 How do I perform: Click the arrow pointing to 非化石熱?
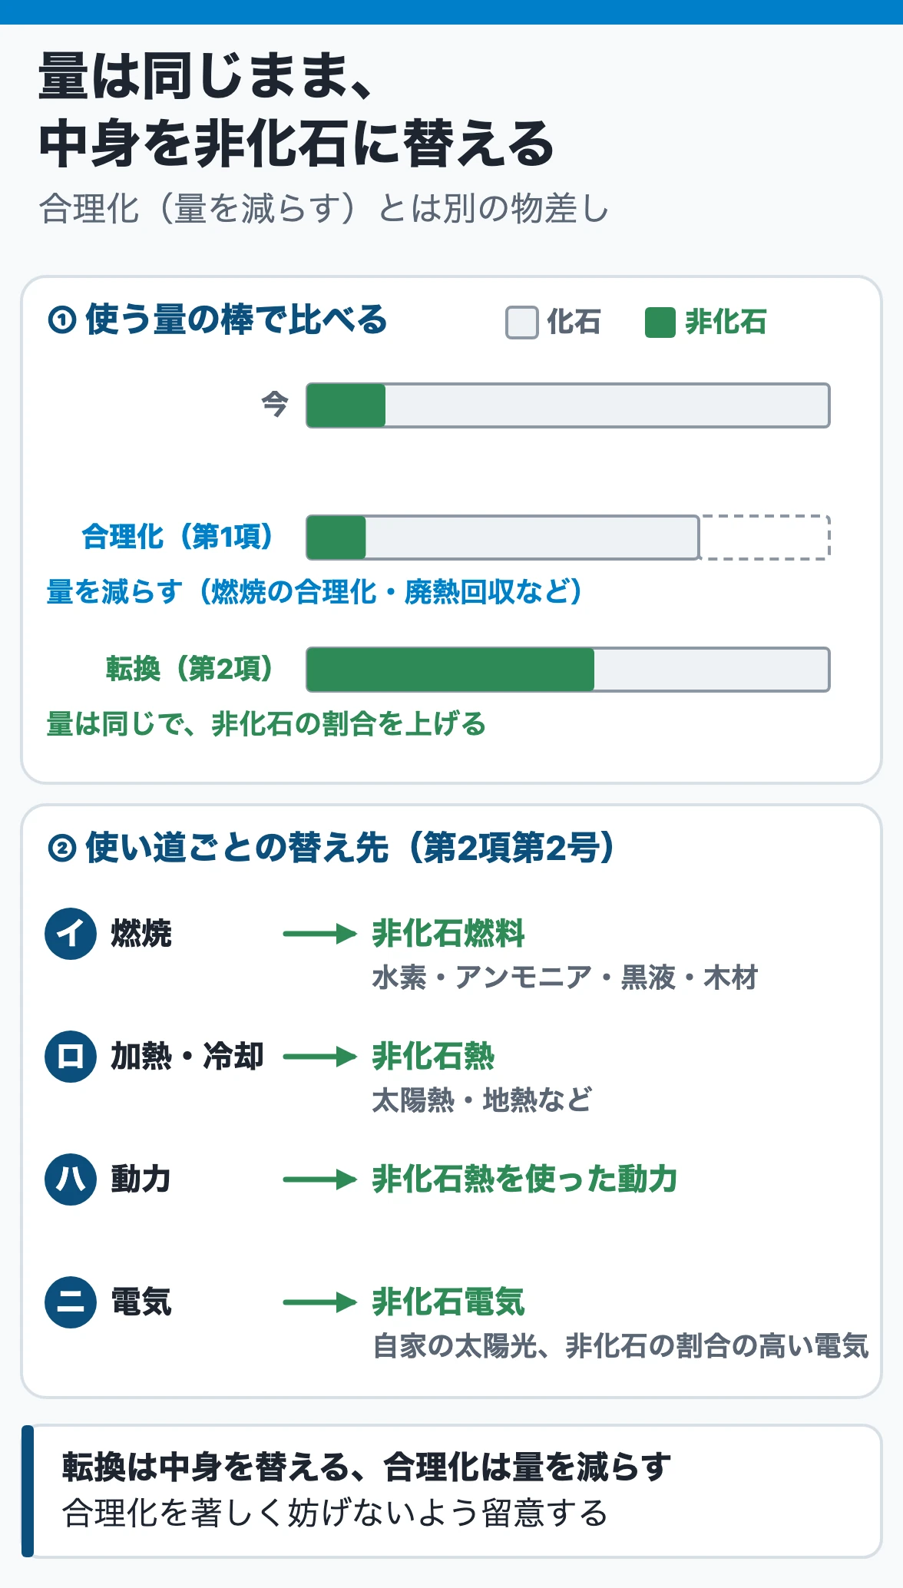point(320,1057)
